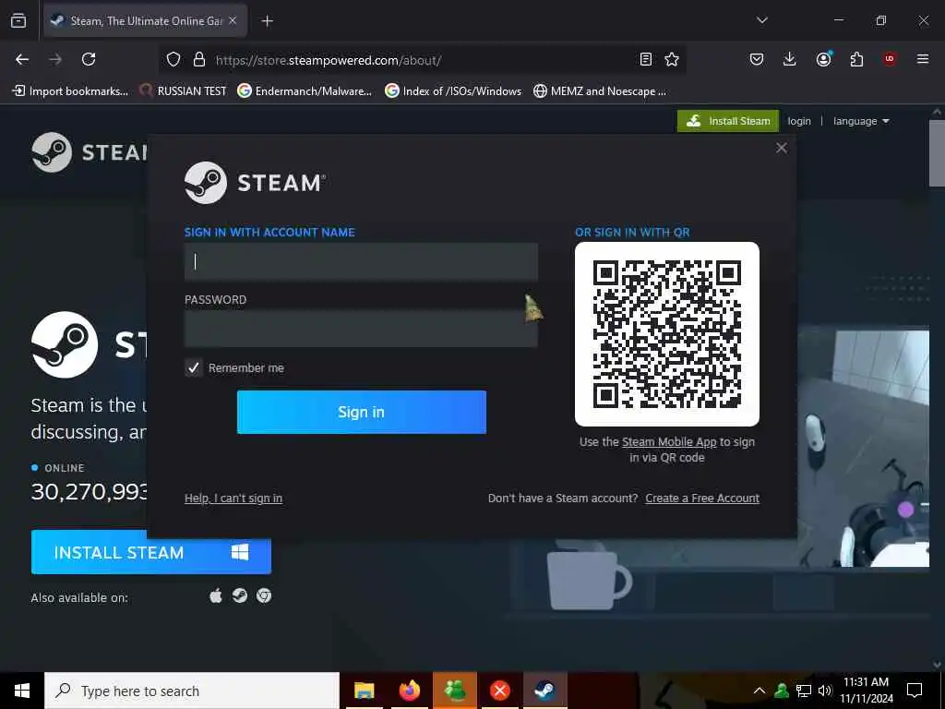Screen dimensions: 945x709
Task: Click the green Install Steam header button
Action: tap(728, 121)
